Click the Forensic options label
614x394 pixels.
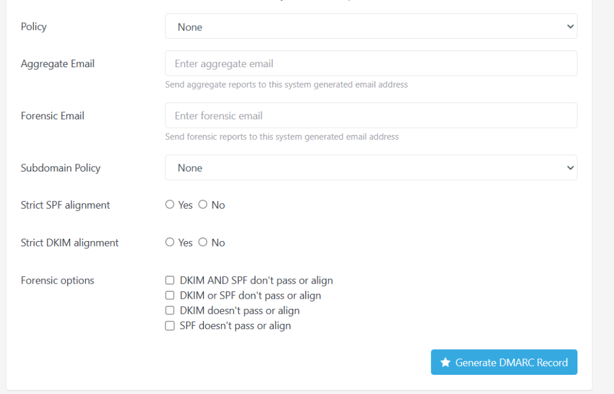[58, 280]
